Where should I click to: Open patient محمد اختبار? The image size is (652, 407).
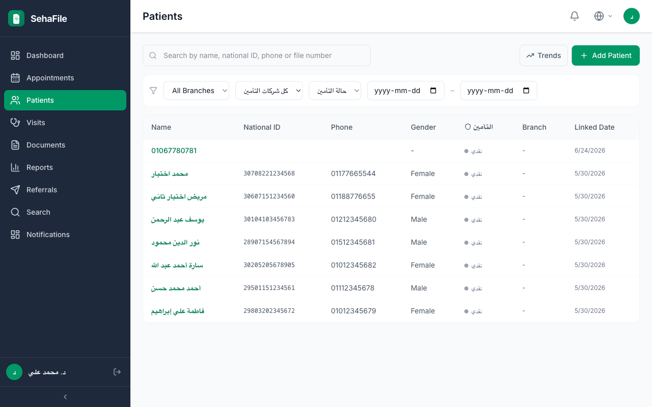coord(170,173)
